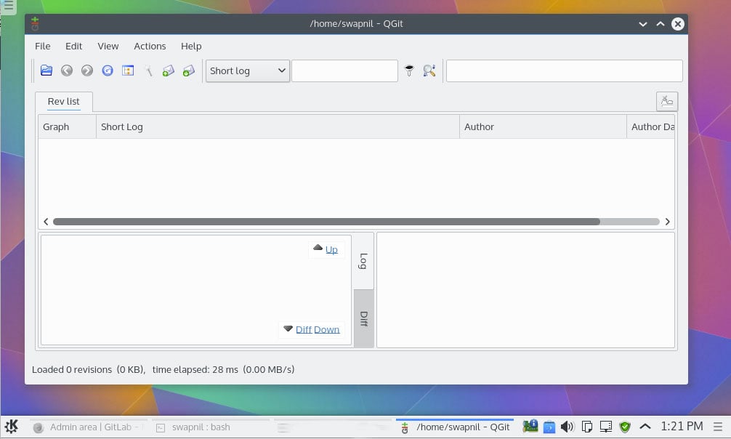
Task: Open the find dialog magnifier icon
Action: point(429,71)
